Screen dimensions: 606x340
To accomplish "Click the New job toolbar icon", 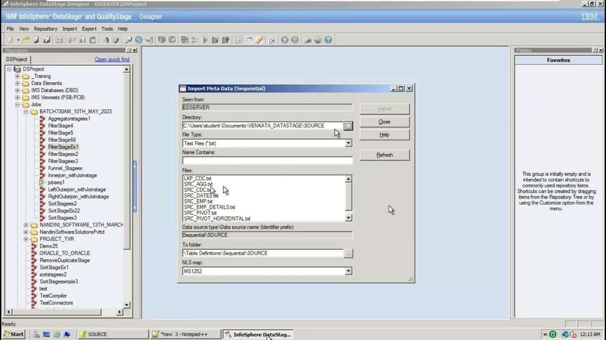I will [10, 40].
